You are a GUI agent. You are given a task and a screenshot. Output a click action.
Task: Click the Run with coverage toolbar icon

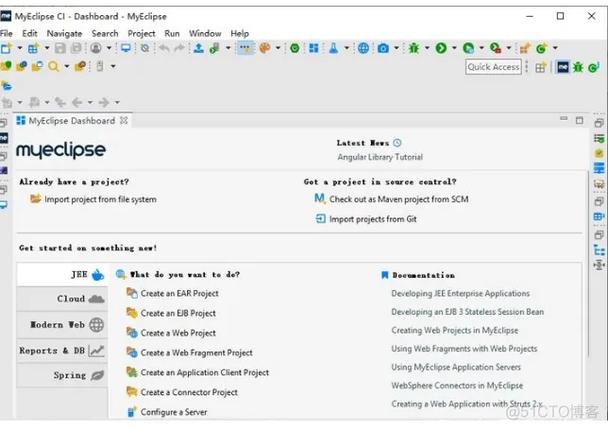(x=468, y=48)
